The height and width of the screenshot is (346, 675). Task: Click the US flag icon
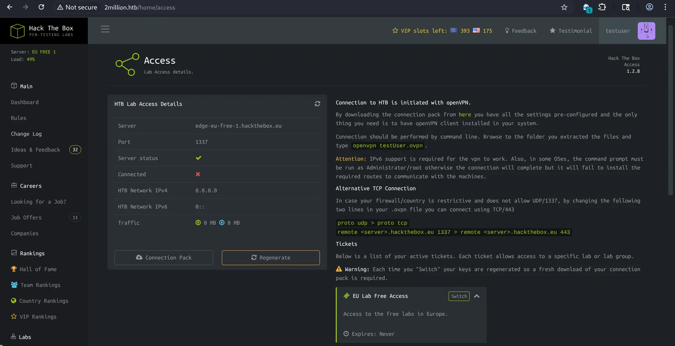click(476, 30)
